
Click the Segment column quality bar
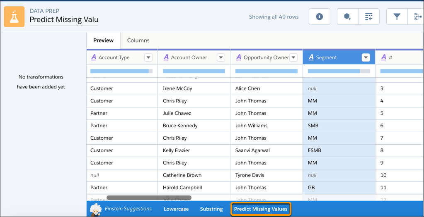pyautogui.click(x=339, y=71)
